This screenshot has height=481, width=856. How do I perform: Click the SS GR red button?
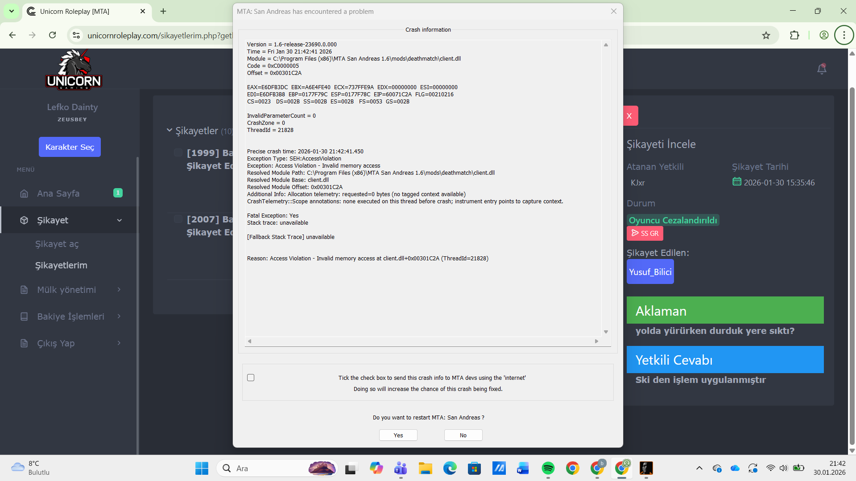point(645,233)
